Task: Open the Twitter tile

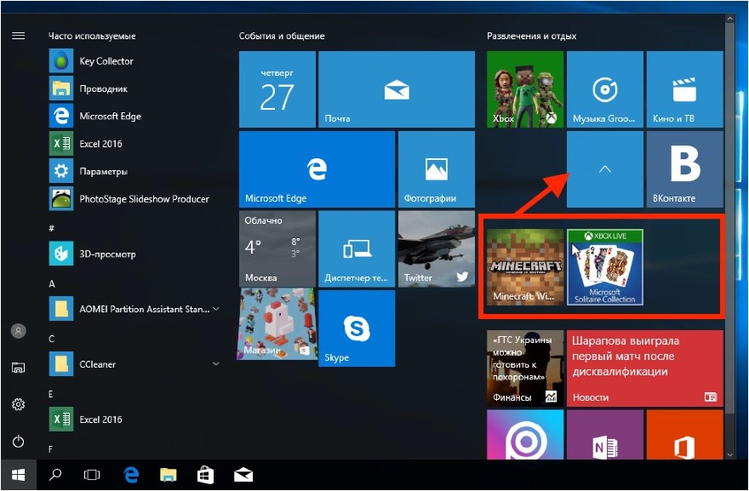Action: [x=437, y=248]
